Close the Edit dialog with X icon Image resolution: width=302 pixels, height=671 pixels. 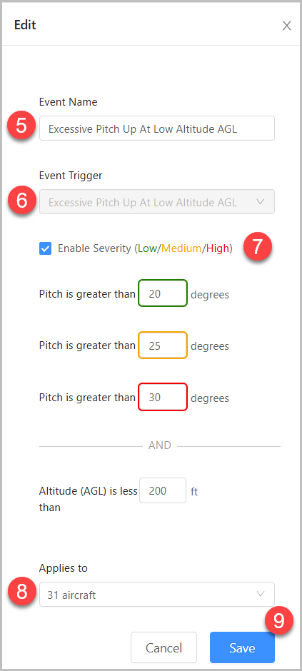click(286, 26)
